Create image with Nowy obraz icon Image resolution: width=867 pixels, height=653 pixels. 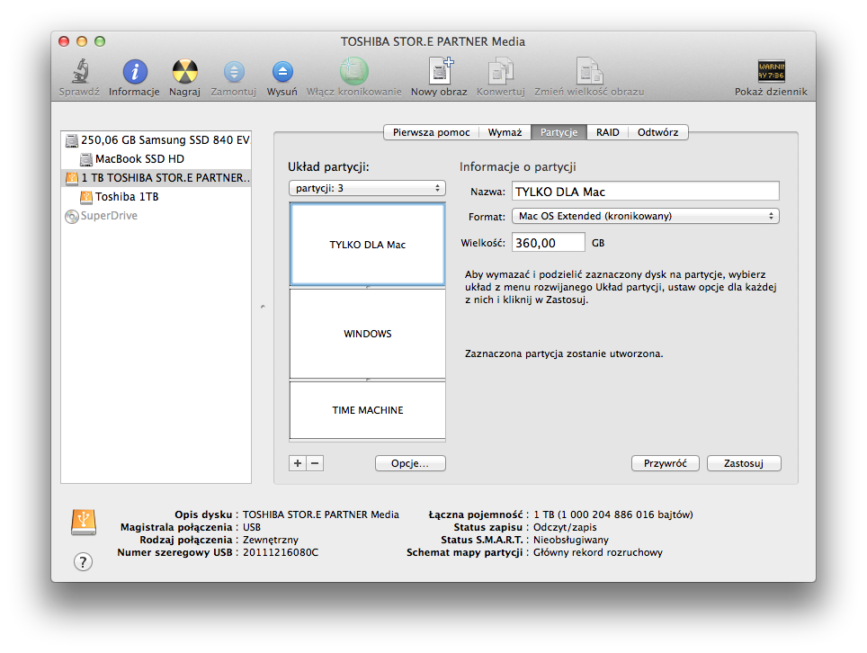(440, 71)
